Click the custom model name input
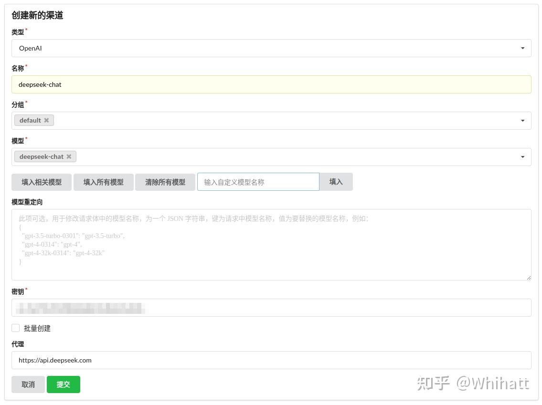 pyautogui.click(x=258, y=182)
